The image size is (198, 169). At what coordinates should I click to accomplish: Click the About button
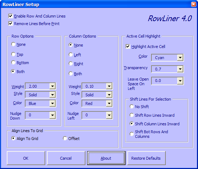(x=106, y=158)
